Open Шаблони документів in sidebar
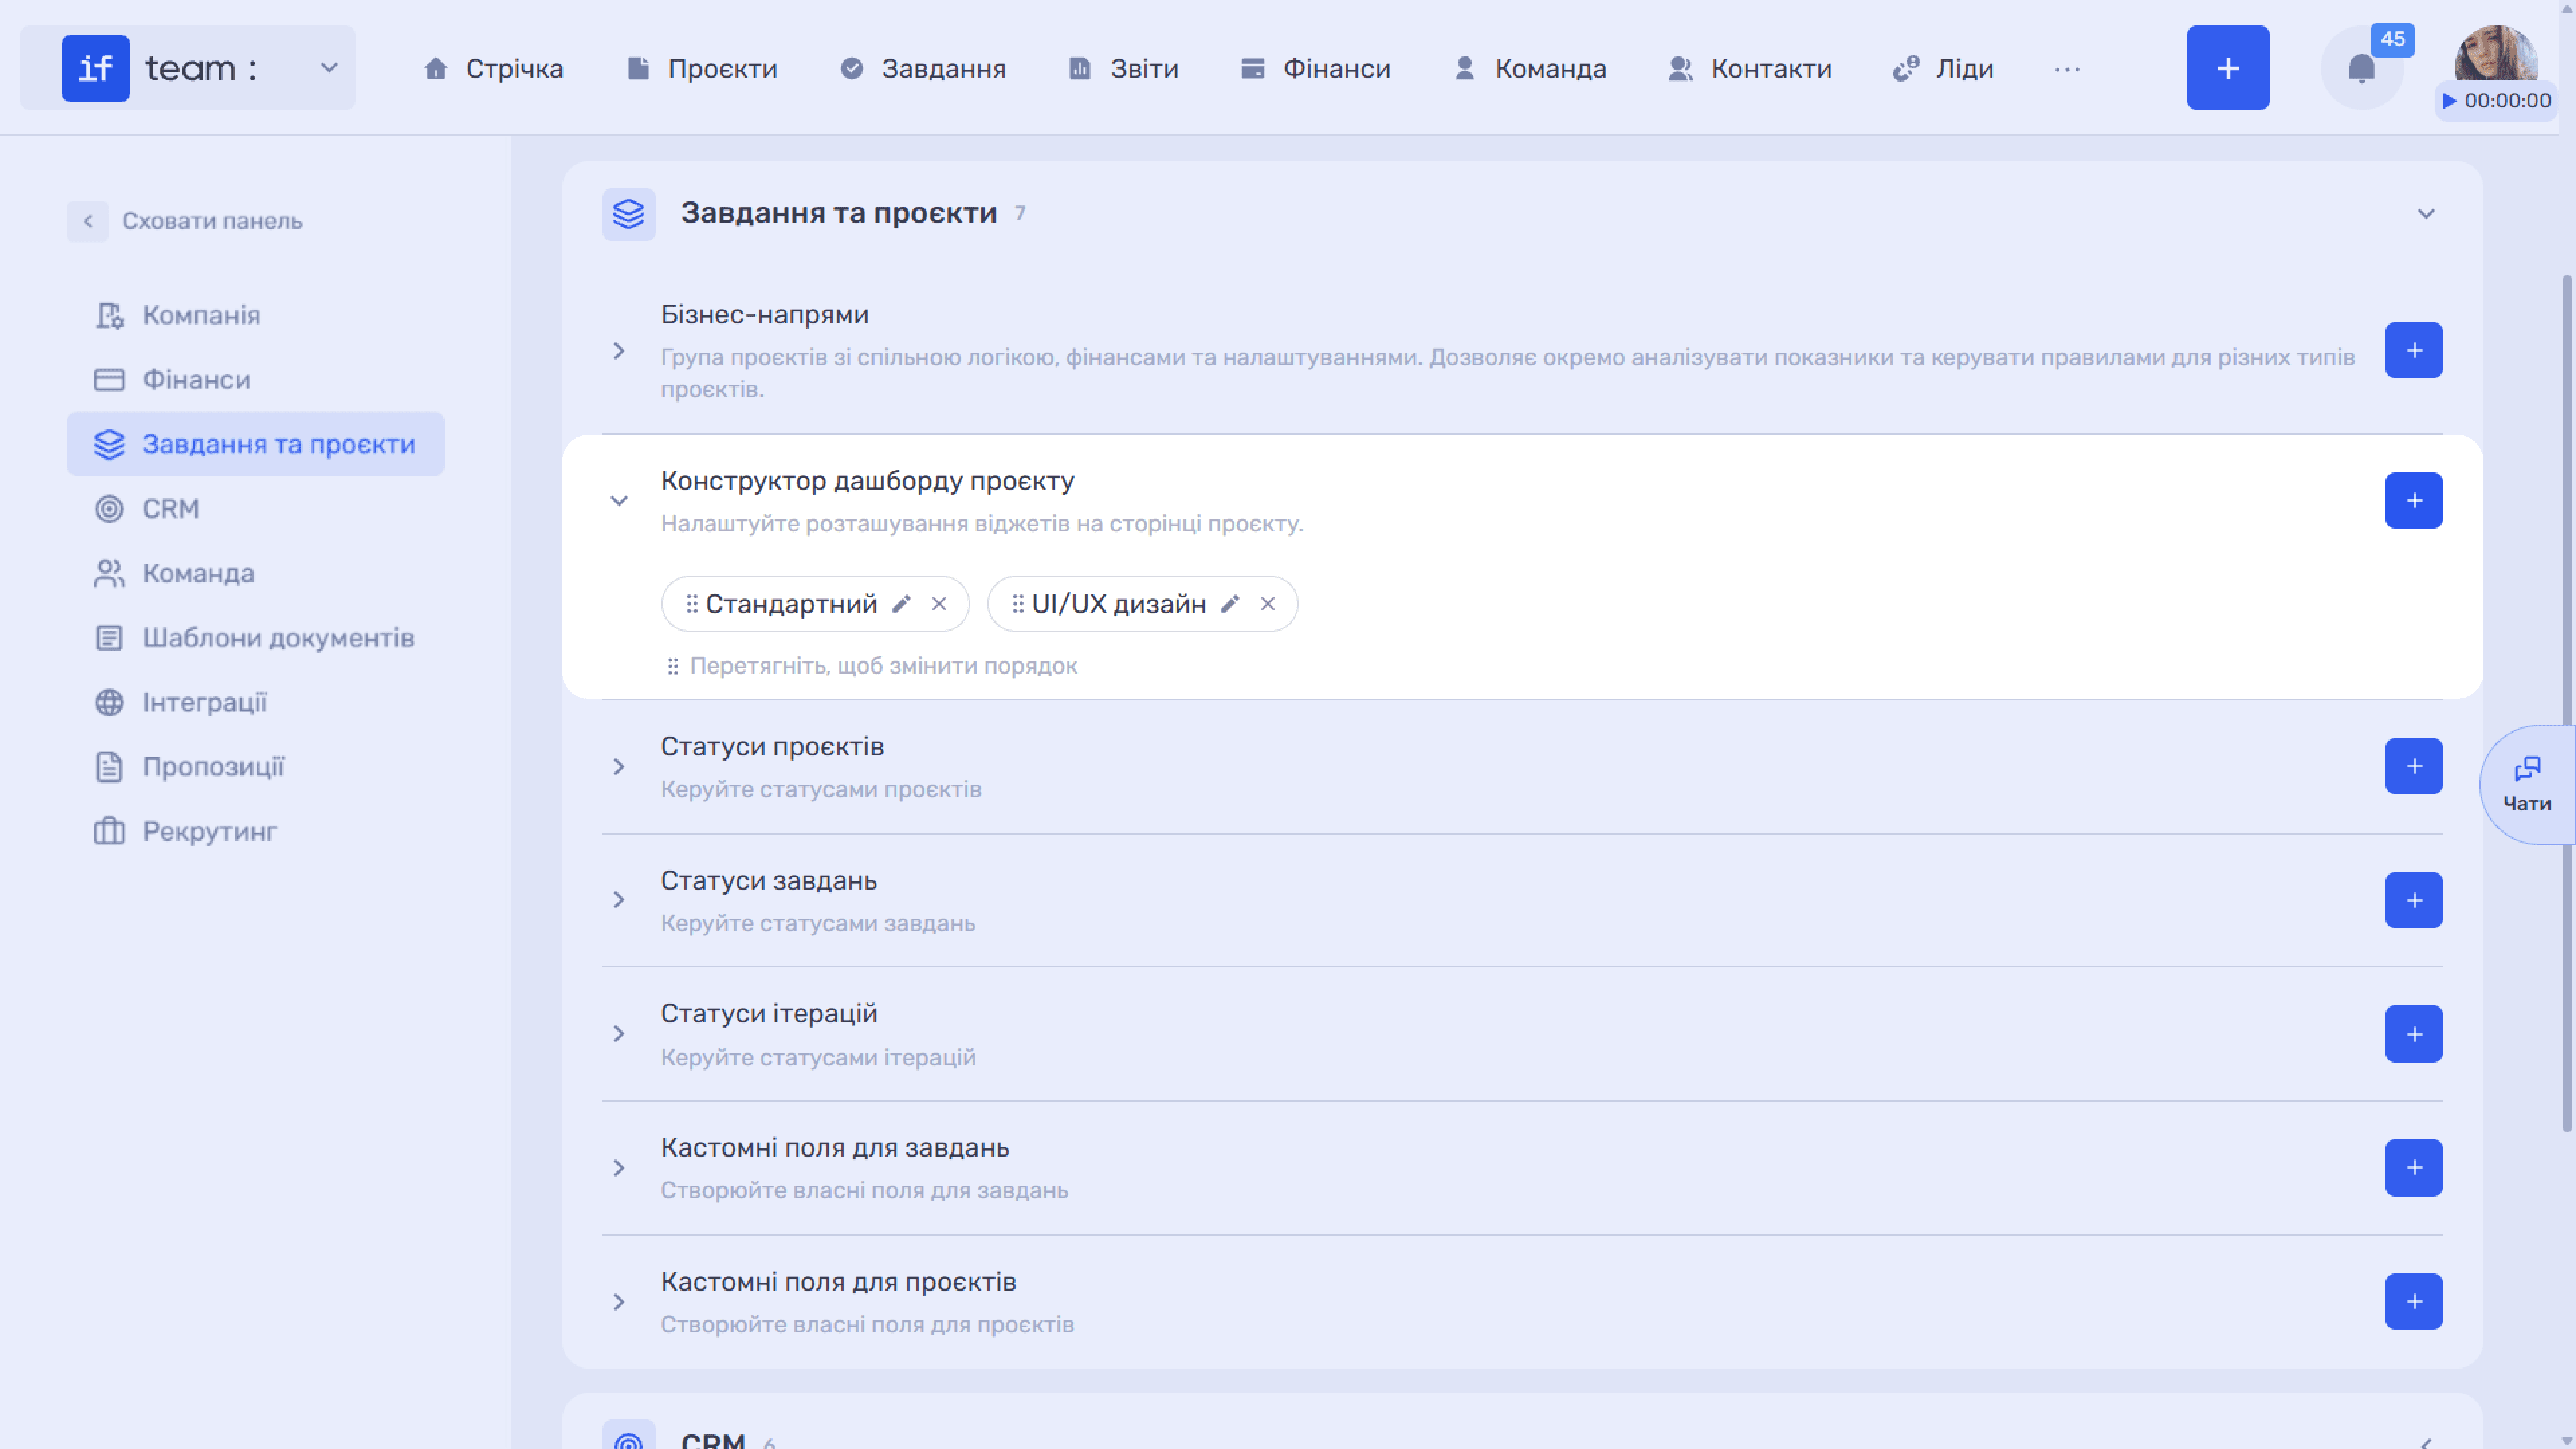Image resolution: width=2576 pixels, height=1449 pixels. pos(255,638)
